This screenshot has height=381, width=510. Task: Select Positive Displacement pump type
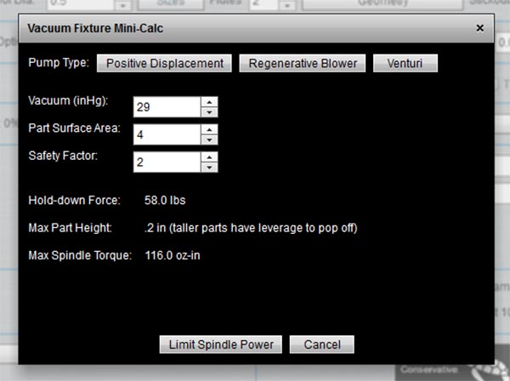164,64
